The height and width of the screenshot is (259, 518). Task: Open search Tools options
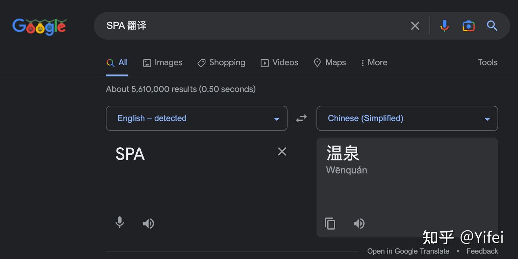click(487, 63)
